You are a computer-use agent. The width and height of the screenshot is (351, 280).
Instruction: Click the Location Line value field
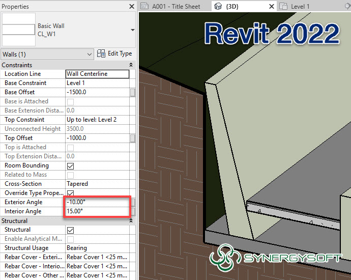97,74
